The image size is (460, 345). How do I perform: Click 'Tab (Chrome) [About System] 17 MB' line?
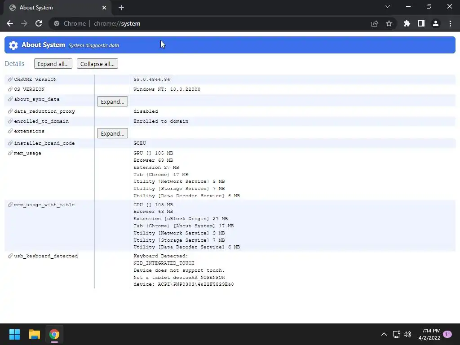[x=184, y=226]
